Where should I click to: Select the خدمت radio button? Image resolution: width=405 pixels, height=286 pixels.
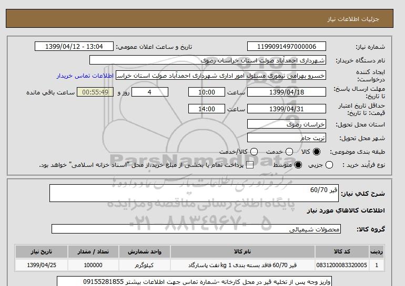pyautogui.click(x=289, y=152)
